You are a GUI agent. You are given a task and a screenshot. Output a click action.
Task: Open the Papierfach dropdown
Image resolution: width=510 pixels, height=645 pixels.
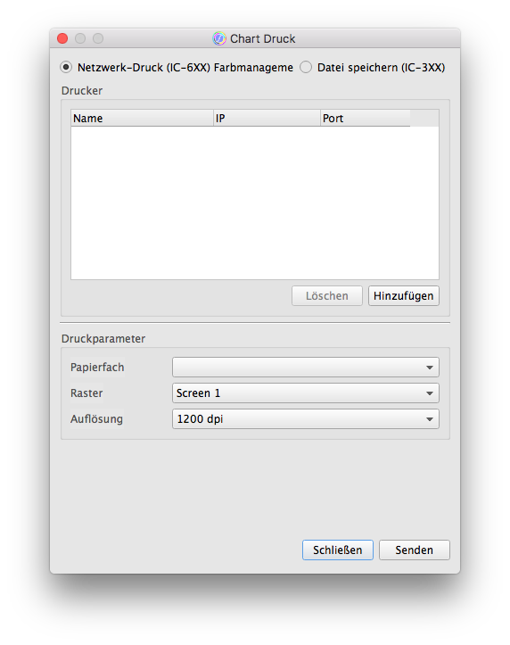pyautogui.click(x=305, y=367)
